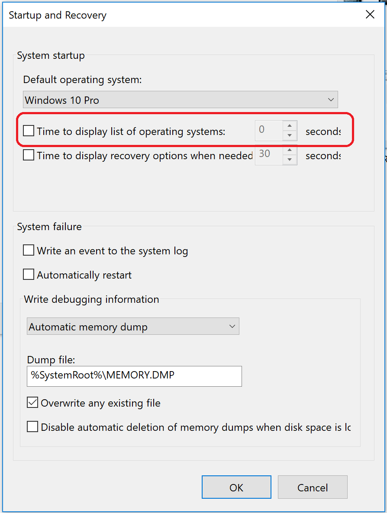
Task: Click the Cancel button
Action: coord(313,487)
